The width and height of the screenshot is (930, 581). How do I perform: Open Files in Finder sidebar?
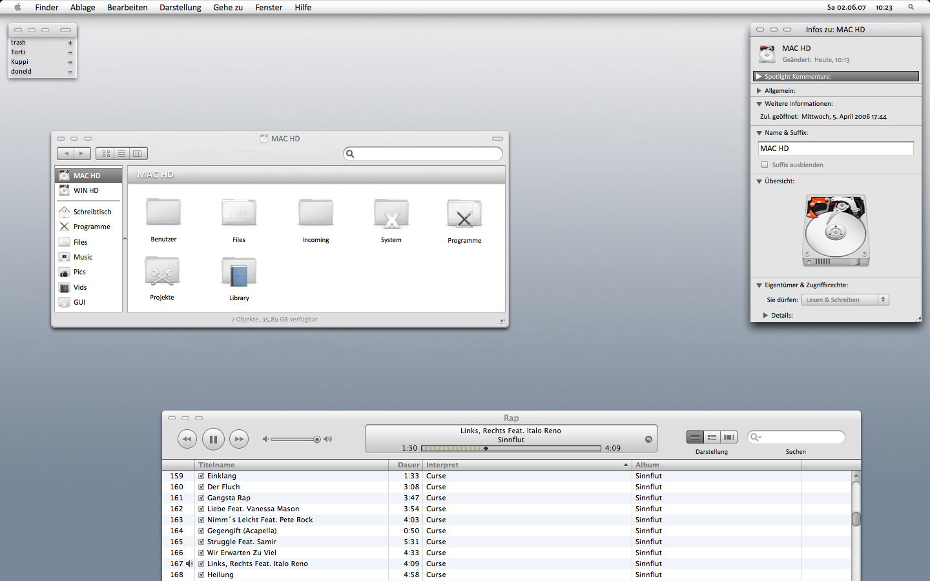tap(88, 242)
